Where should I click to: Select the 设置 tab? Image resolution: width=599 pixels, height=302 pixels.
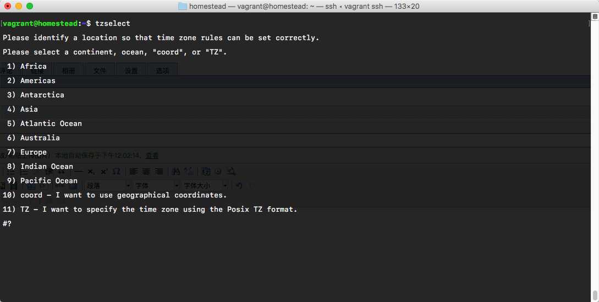coord(131,70)
